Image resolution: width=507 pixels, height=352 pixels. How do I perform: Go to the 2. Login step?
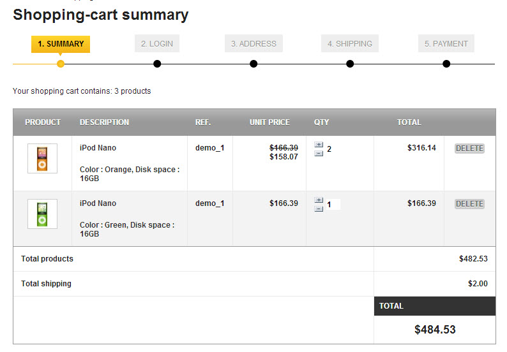pyautogui.click(x=157, y=44)
